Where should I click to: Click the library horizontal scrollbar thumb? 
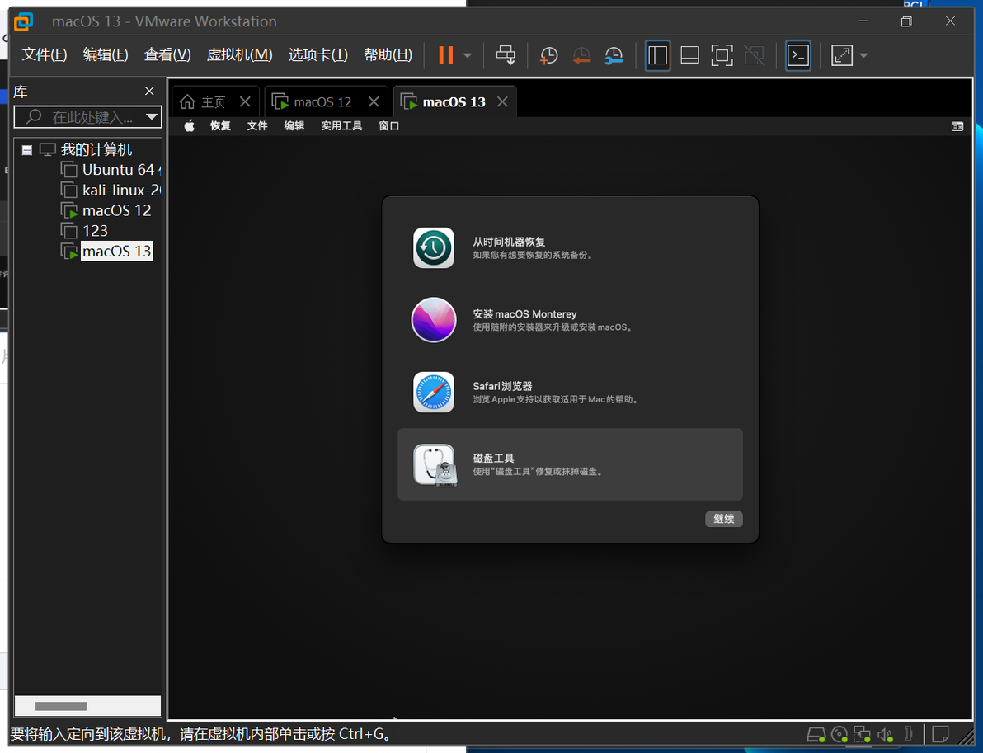tap(61, 706)
